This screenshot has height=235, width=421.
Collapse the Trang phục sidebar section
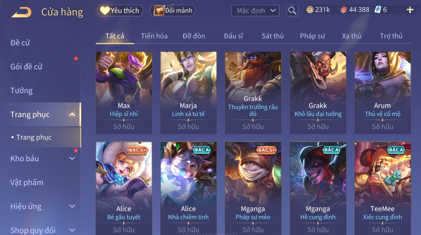pos(72,115)
